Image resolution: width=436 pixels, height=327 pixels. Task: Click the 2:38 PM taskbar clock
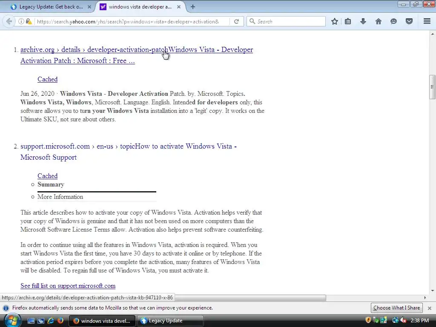pos(419,321)
